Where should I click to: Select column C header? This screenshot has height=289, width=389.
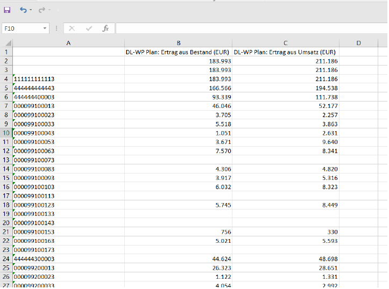pos(286,43)
